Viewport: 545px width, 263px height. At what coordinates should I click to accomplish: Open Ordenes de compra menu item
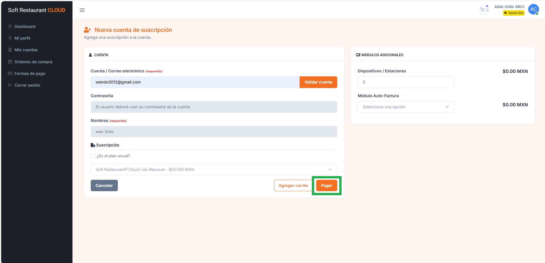33,62
